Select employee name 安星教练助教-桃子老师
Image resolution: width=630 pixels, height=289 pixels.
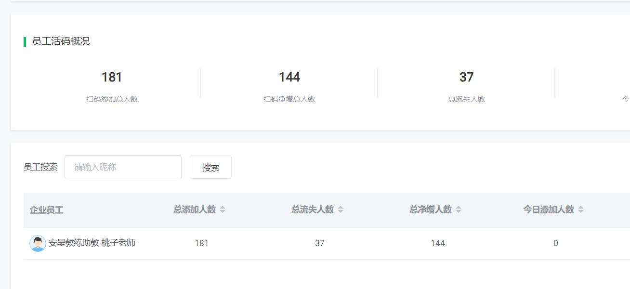point(92,243)
